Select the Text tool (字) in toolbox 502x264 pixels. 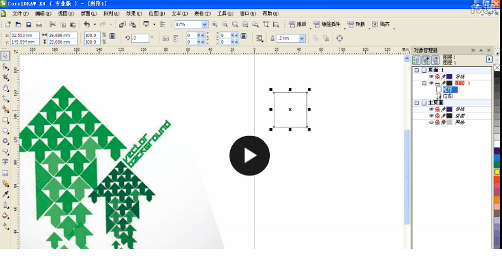[x=5, y=162]
